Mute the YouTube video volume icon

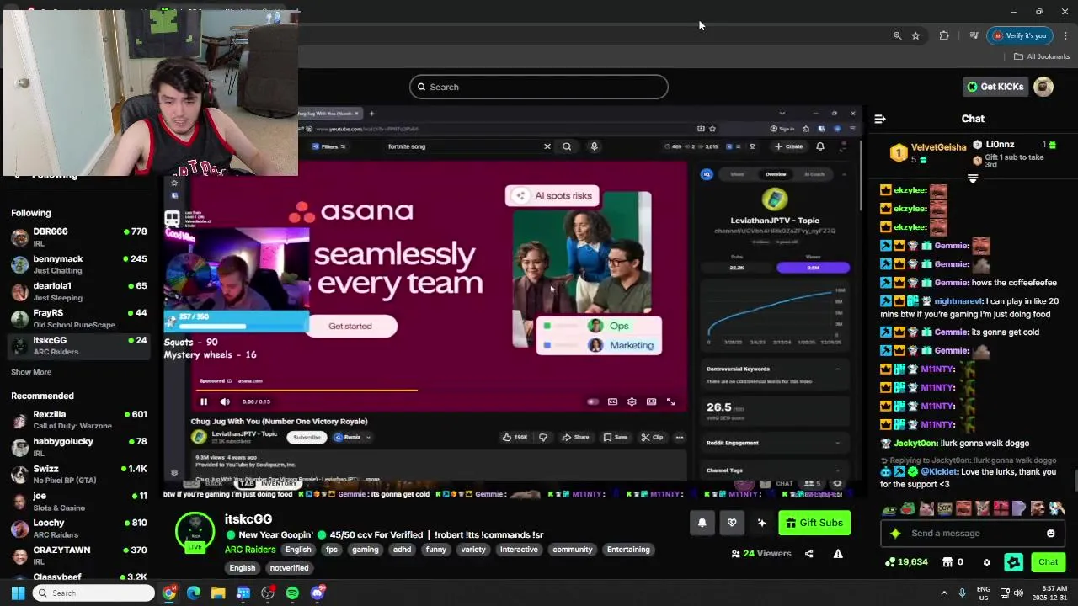(x=225, y=401)
